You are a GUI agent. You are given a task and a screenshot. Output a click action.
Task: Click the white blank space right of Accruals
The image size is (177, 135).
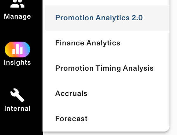point(128,93)
